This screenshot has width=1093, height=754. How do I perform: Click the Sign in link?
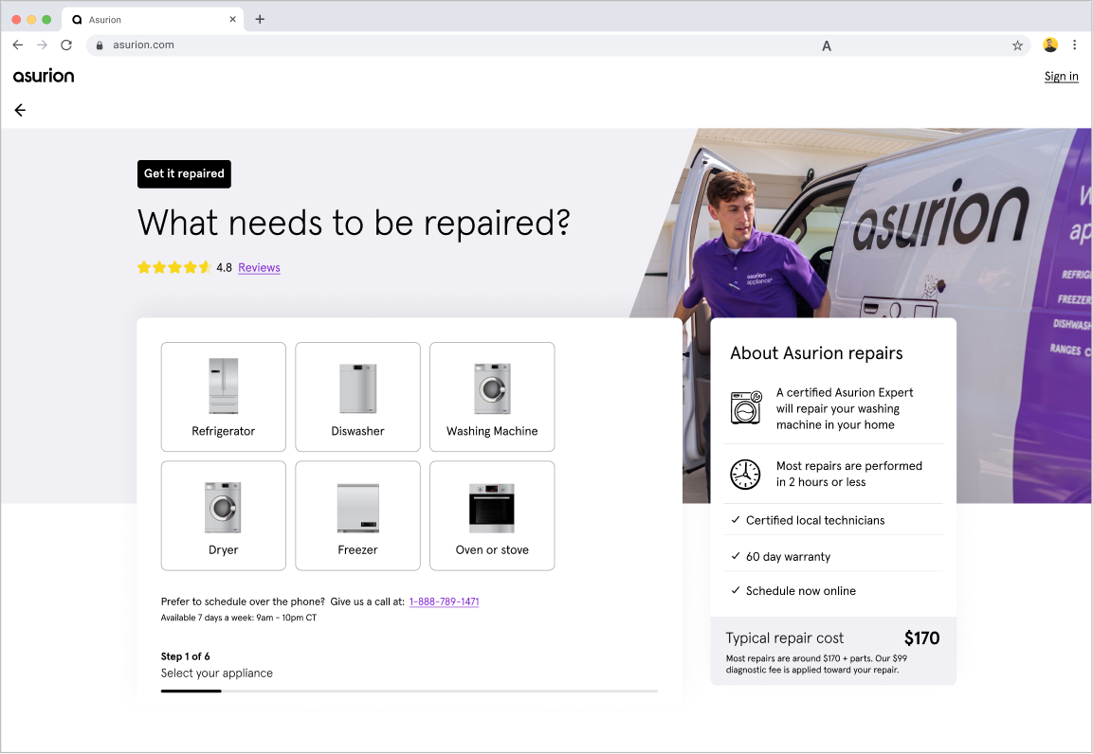[1061, 77]
